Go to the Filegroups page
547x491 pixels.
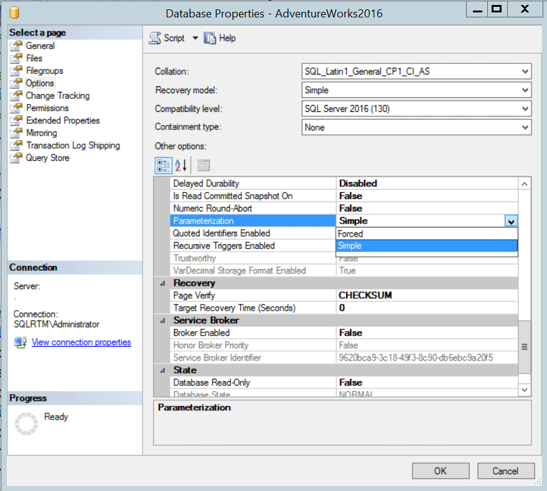point(45,71)
